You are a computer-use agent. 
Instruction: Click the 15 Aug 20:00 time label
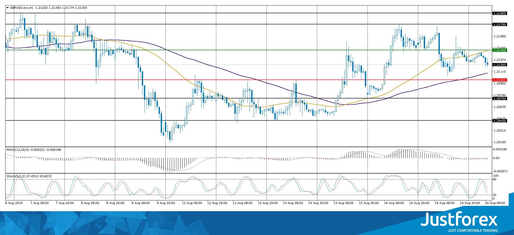pyautogui.click(x=369, y=203)
